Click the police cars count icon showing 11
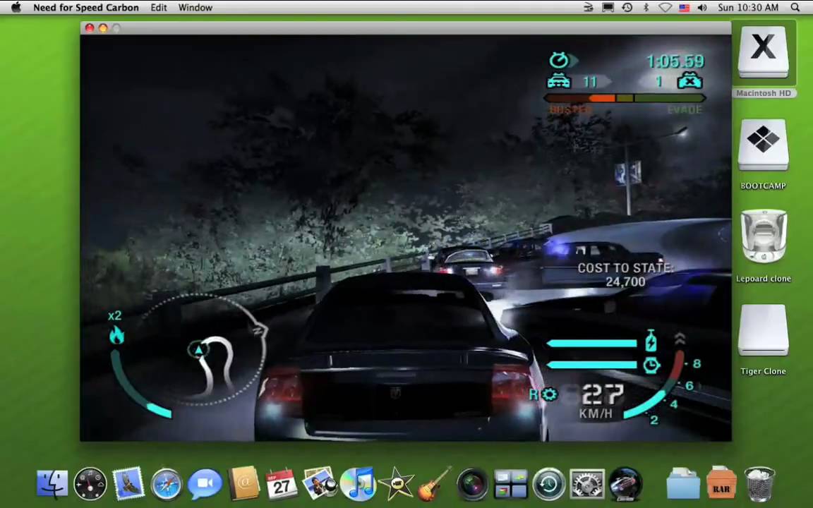 559,81
